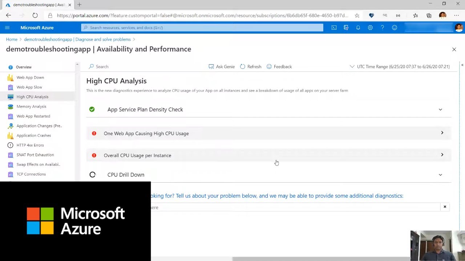Open the Feedback smiley in top bar
Viewport: 465px width, 261px height.
coord(395,28)
